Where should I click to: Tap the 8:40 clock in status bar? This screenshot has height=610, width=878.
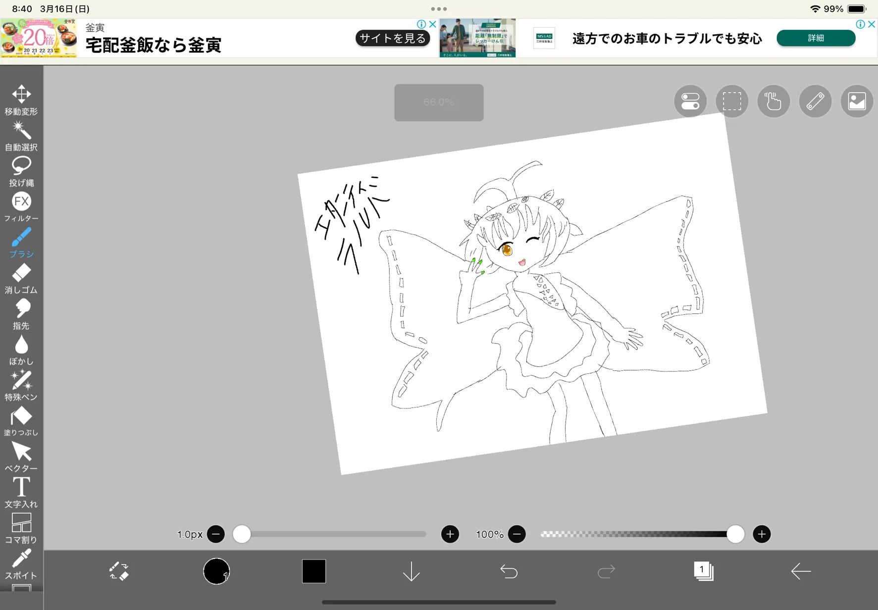[22, 9]
